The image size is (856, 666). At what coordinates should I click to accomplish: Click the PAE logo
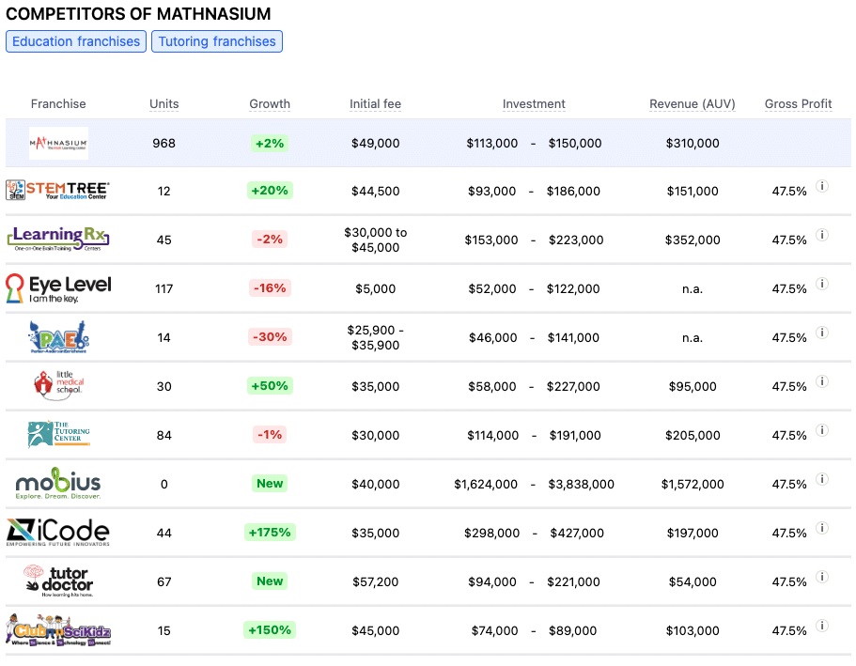58,337
